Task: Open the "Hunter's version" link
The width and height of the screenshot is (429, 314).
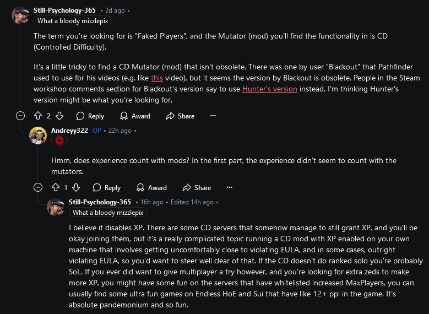Action: click(x=269, y=89)
